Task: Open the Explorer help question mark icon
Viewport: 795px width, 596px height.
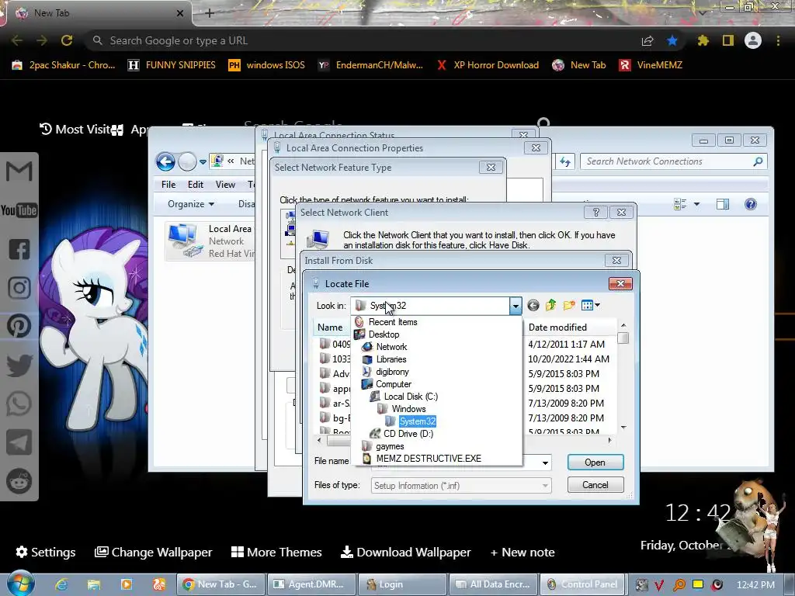Action: tap(751, 204)
